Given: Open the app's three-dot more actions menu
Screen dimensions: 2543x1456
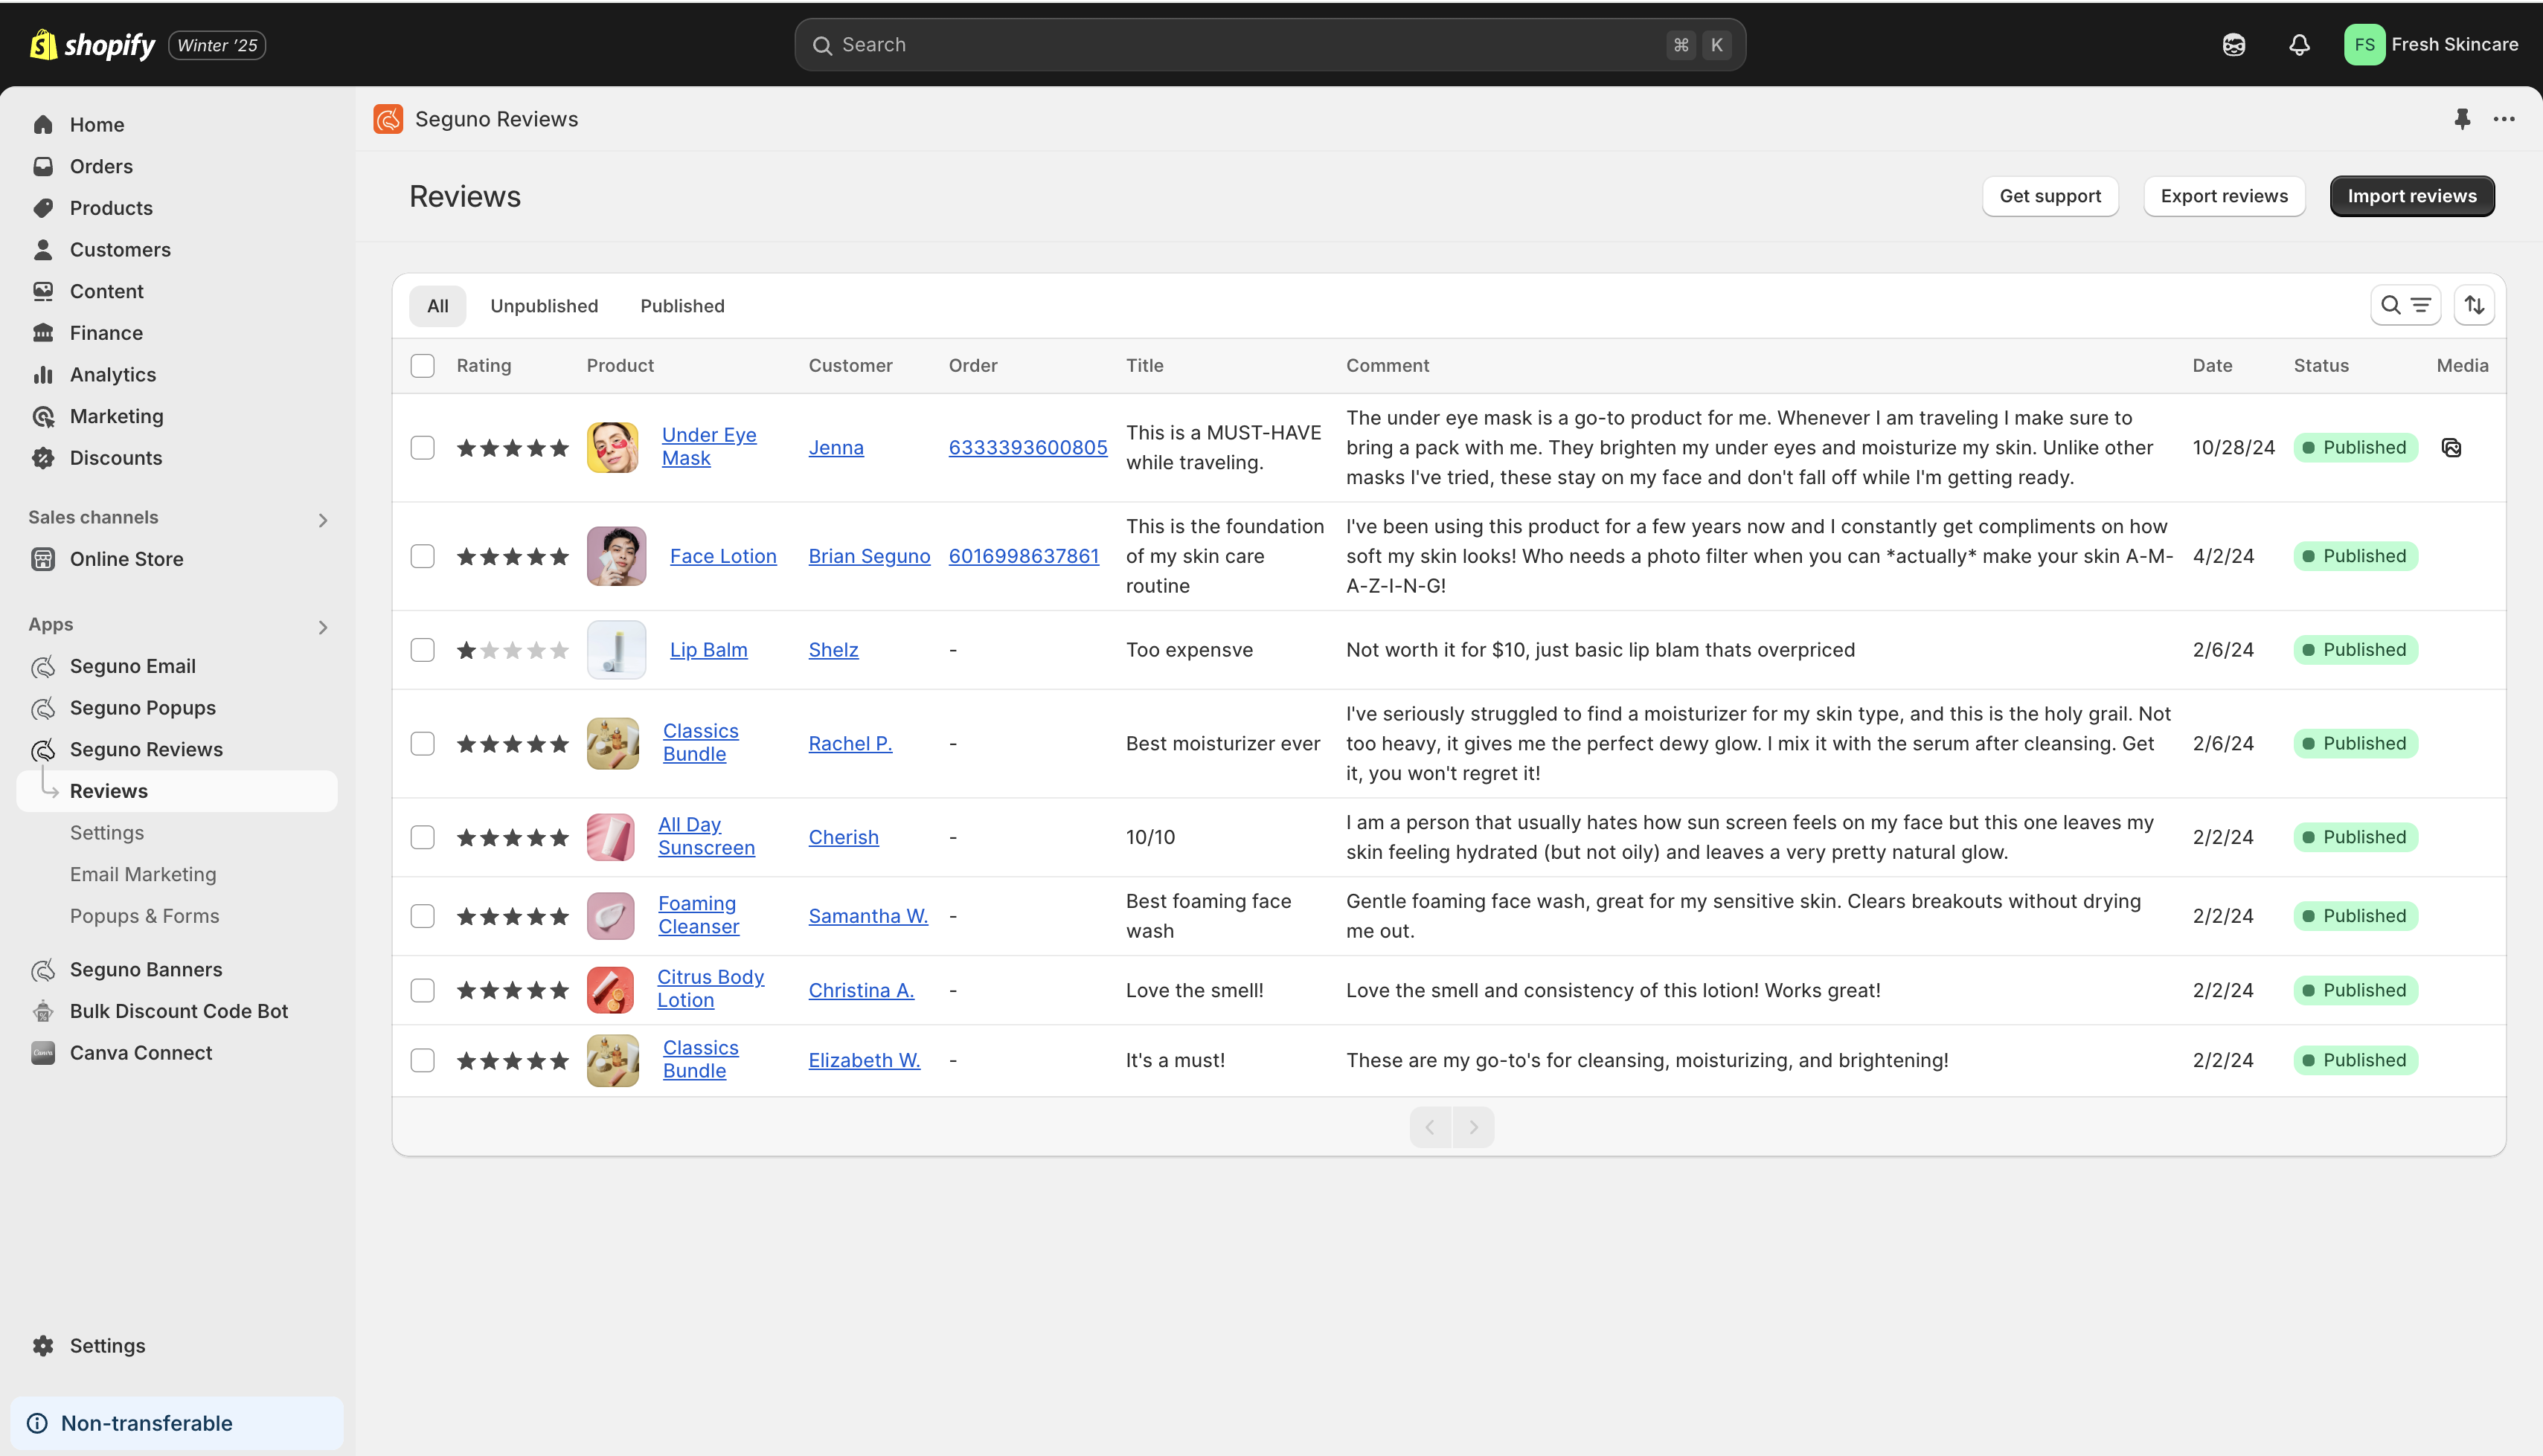Looking at the screenshot, I should [2504, 119].
